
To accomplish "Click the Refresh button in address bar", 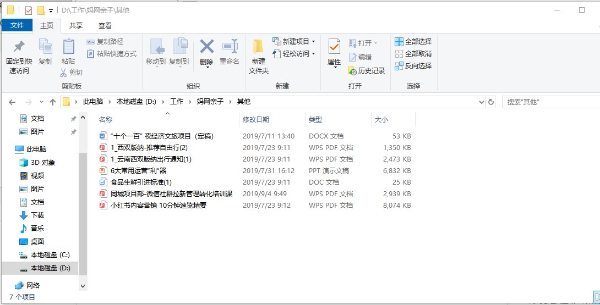I will pyautogui.click(x=491, y=102).
